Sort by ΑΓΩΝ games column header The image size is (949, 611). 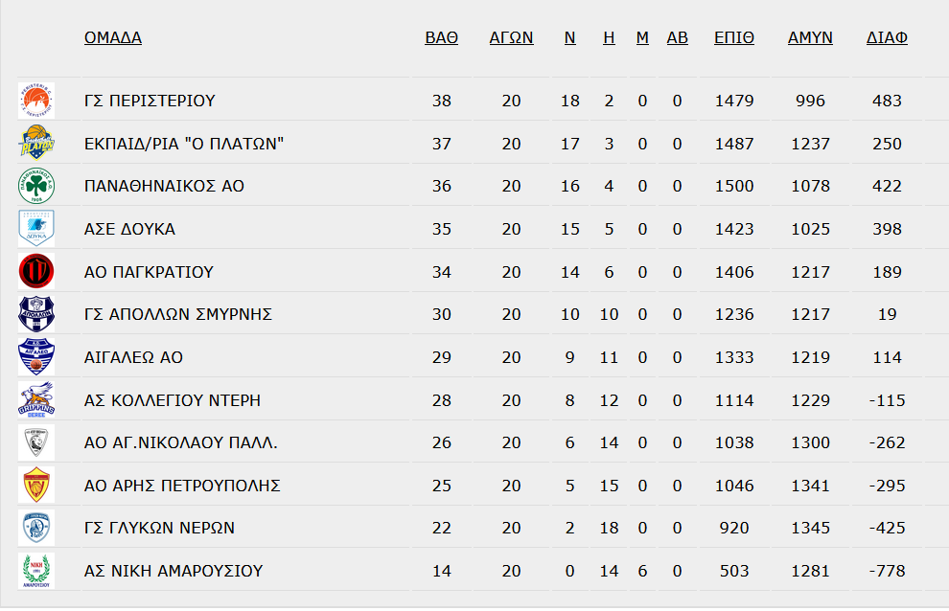pyautogui.click(x=512, y=37)
